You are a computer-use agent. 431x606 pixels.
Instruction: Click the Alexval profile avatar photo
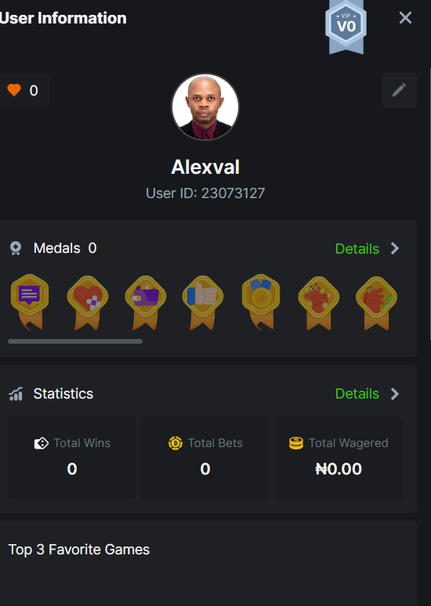pos(205,106)
